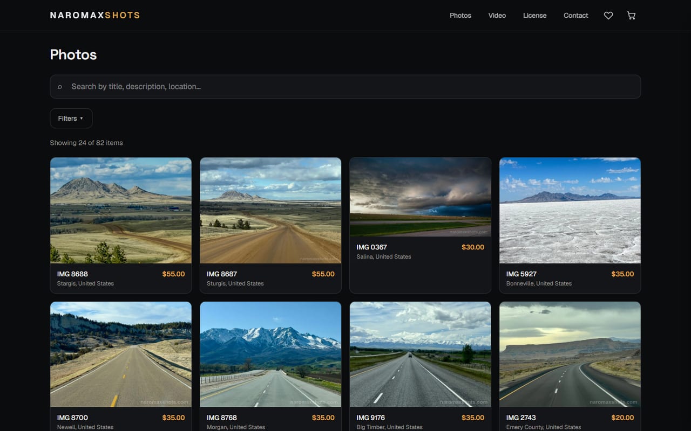691x431 pixels.
Task: Click the $20.00 price on IMG 2743
Action: [623, 418]
